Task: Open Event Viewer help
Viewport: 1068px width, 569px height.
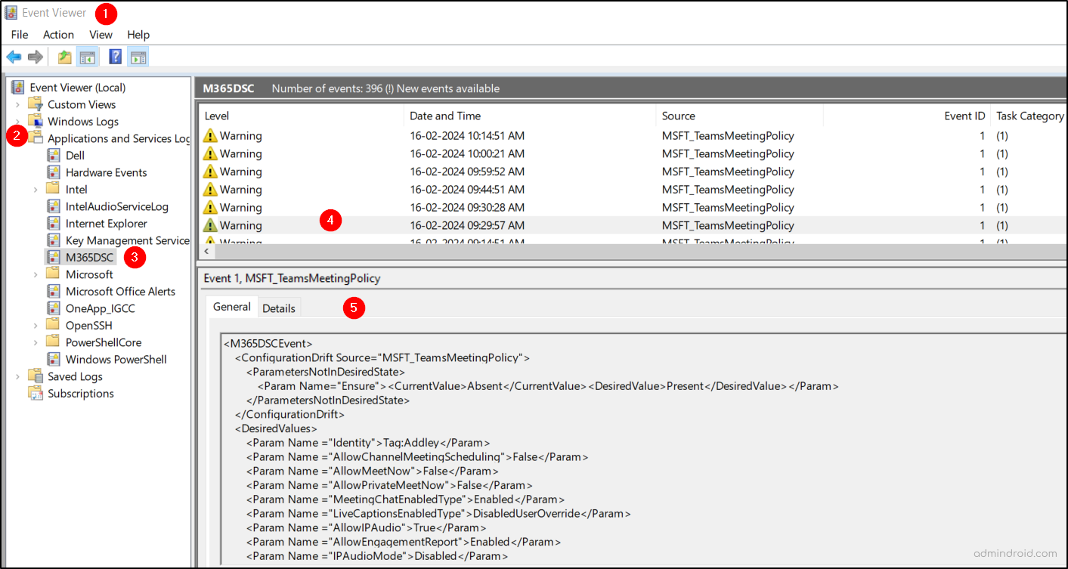Action: click(114, 56)
